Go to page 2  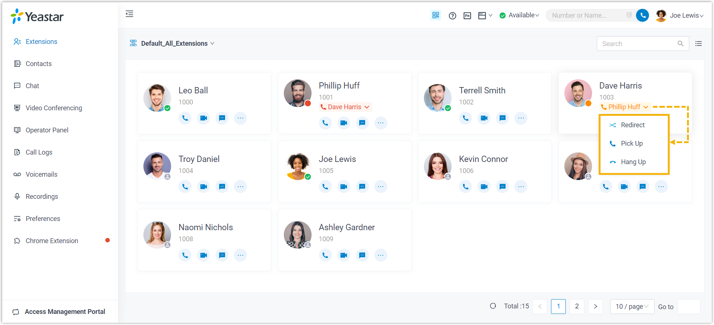(577, 306)
